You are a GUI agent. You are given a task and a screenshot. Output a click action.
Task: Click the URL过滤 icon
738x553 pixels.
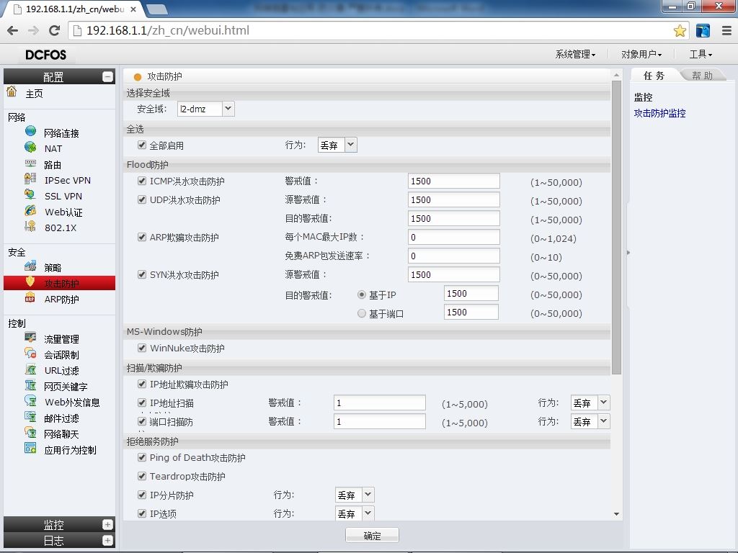(x=30, y=369)
